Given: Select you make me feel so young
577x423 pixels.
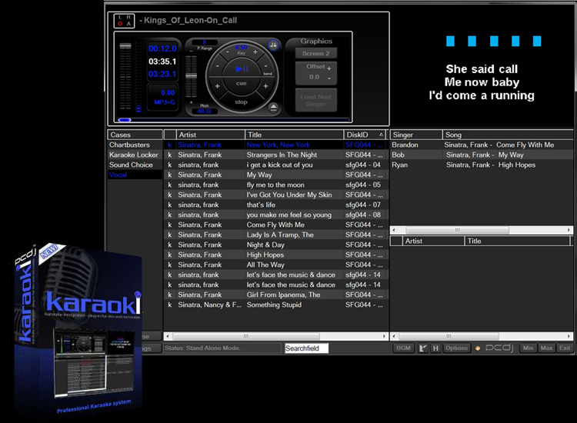Looking at the screenshot, I should [276, 215].
